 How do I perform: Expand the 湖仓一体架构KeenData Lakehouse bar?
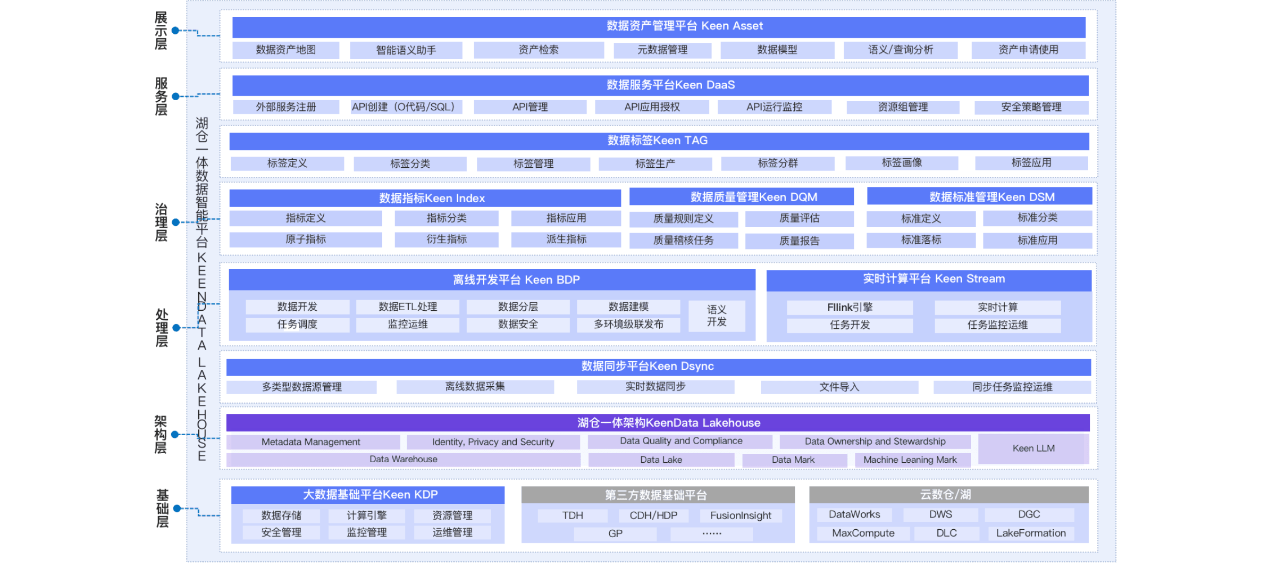coord(660,422)
